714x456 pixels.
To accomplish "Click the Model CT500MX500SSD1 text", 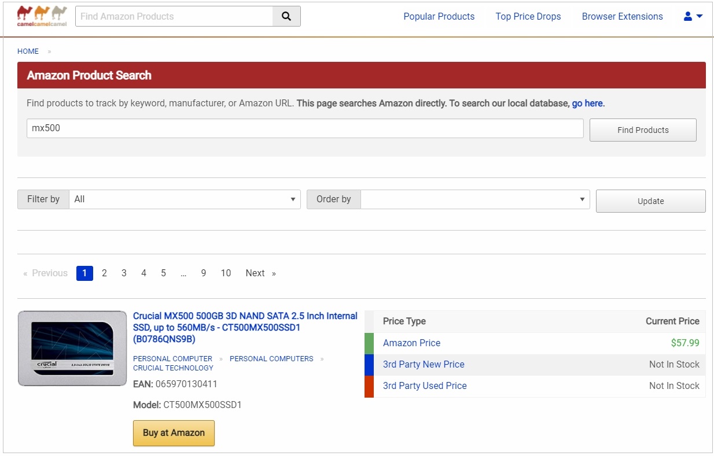I will tap(187, 405).
